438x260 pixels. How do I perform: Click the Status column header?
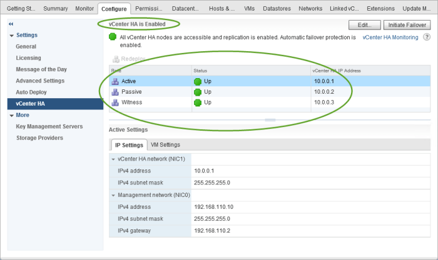(x=251, y=71)
